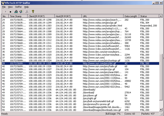
Task: Click the 'FIN, 302' status in row 35
Action: (145, 52)
